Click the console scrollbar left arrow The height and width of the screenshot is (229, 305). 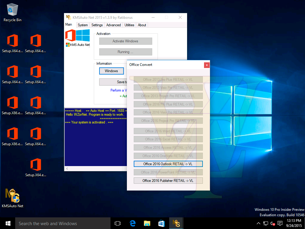[67, 168]
